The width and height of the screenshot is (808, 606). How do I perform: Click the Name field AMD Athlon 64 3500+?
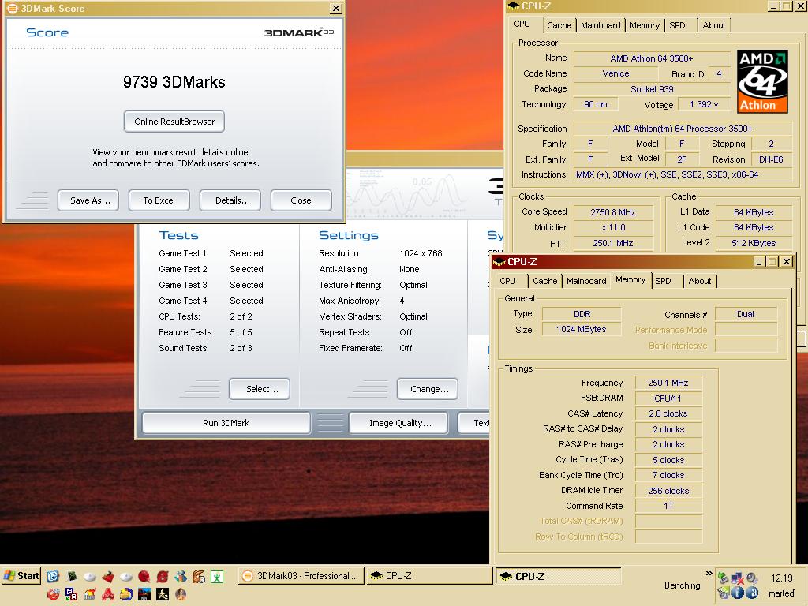651,58
